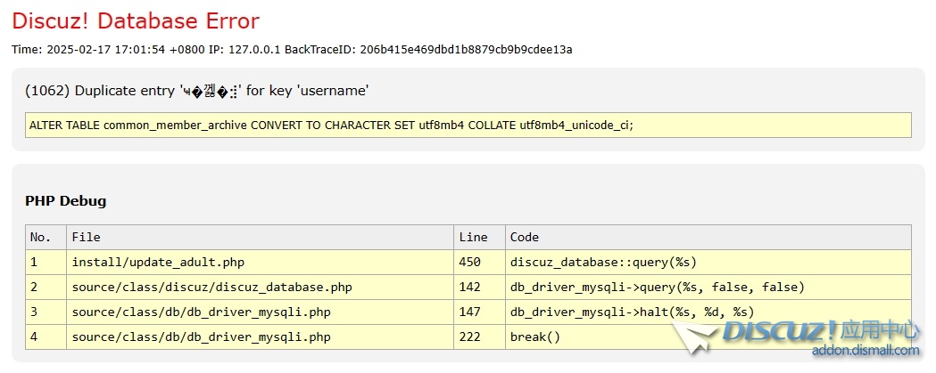Click the BackTraceID hash value
Screen dimensions: 936x373
466,49
